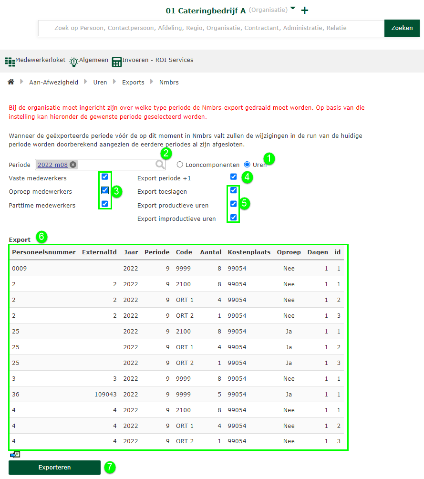Viewport: 424px width, 479px height.
Task: Select the Looncomponenten radio button
Action: [x=180, y=165]
